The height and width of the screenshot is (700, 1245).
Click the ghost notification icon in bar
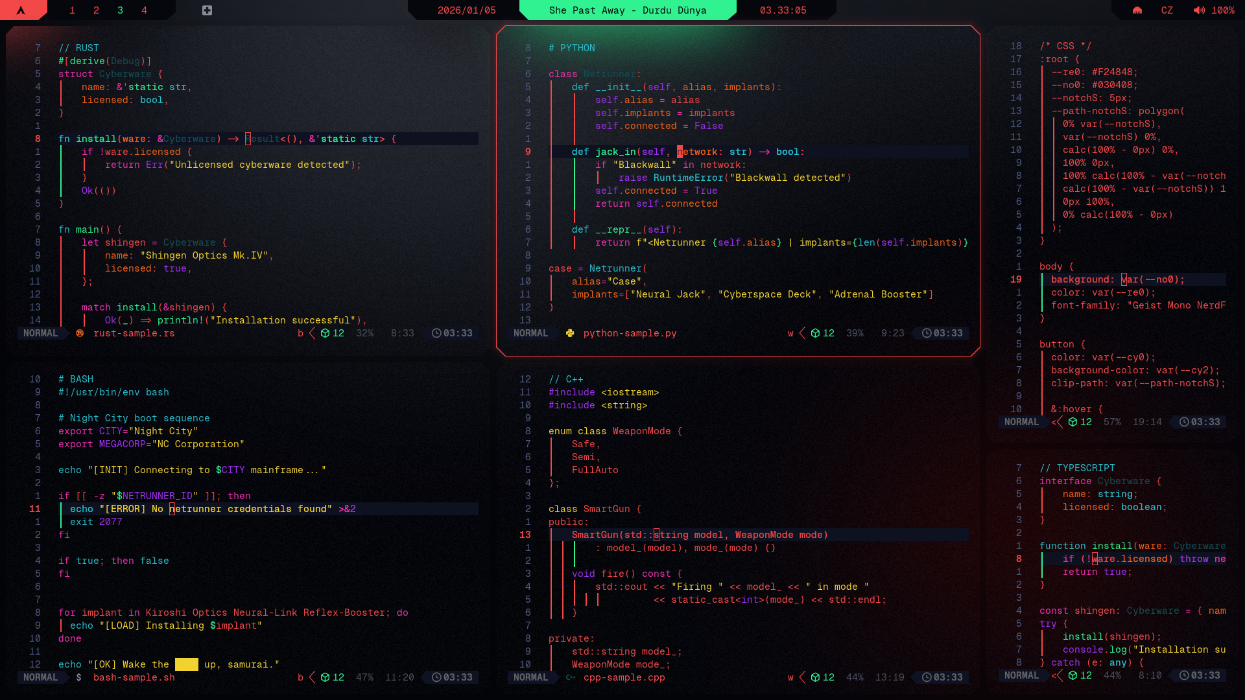coord(1137,10)
